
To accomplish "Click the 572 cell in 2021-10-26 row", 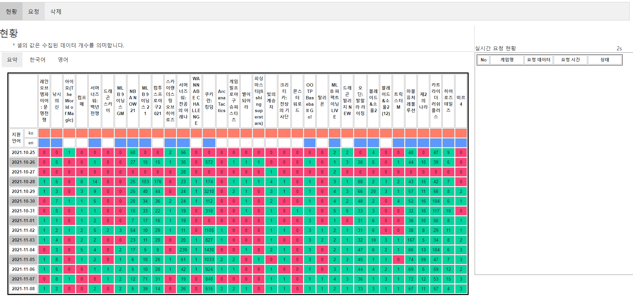I will pos(209,162).
